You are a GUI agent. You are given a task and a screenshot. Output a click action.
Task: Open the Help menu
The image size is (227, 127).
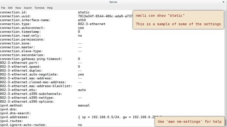click(50, 8)
